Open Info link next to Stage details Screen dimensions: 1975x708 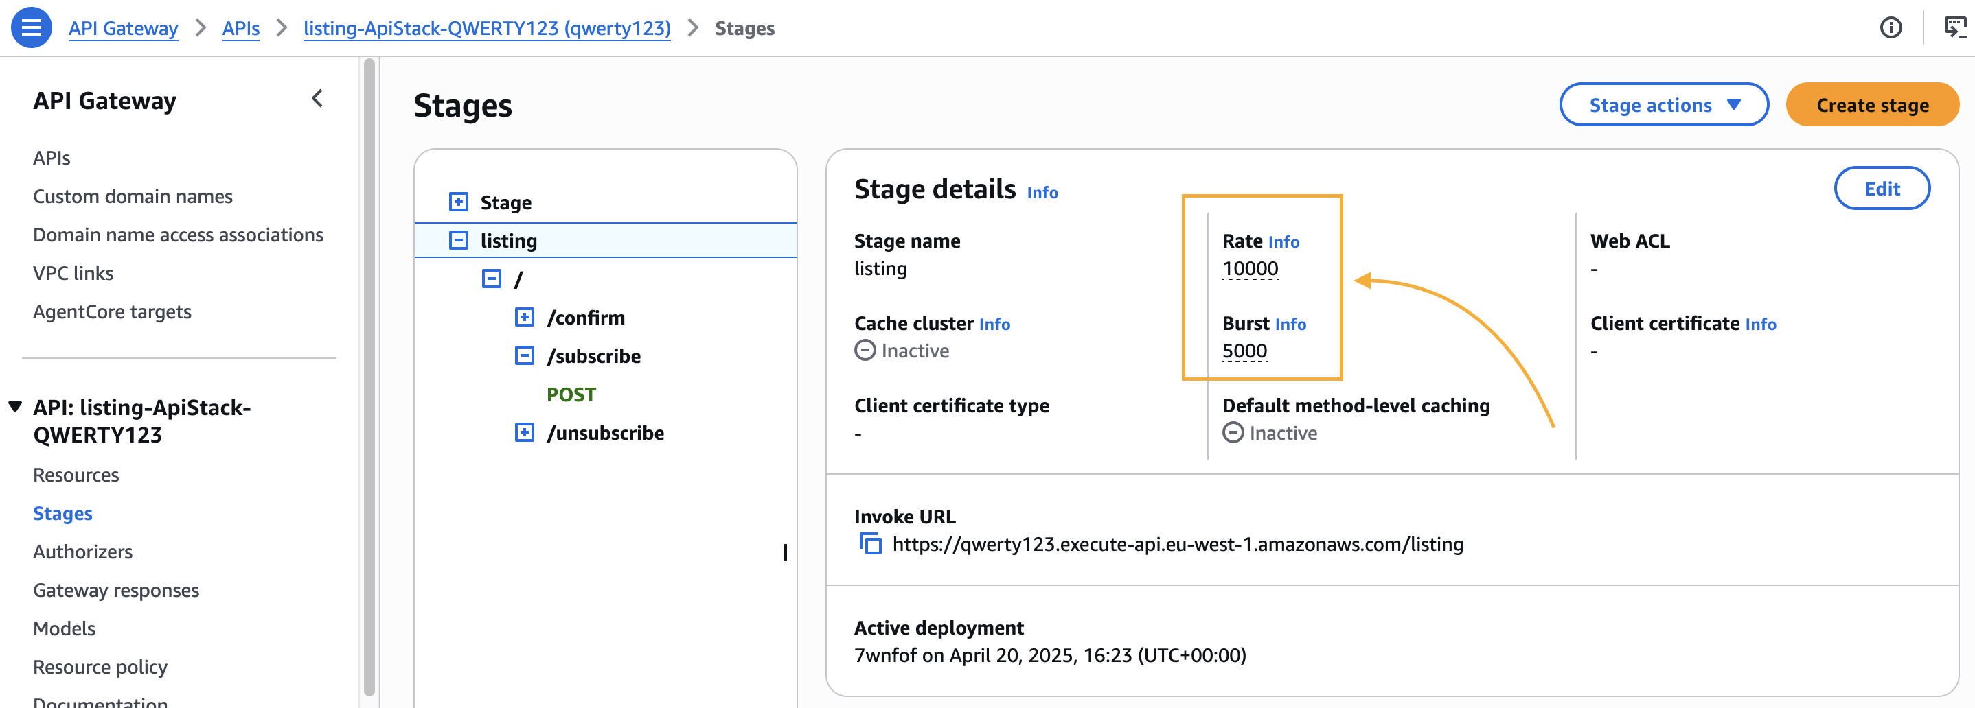point(1042,192)
